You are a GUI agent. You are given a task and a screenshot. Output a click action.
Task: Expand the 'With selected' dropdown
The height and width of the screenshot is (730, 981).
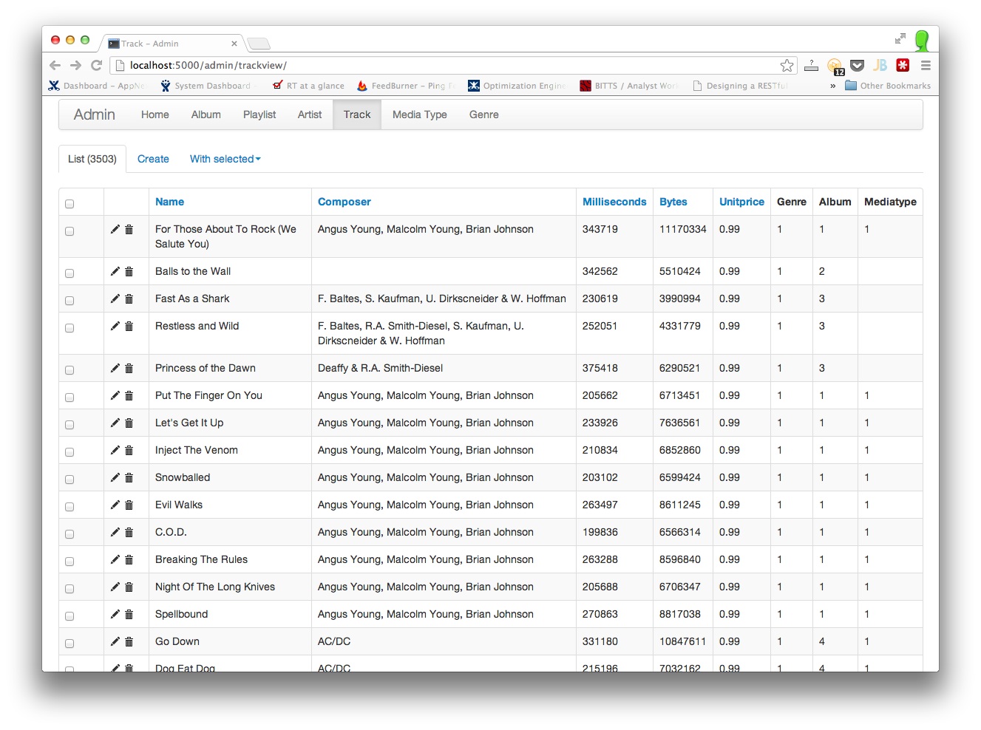[x=225, y=159]
